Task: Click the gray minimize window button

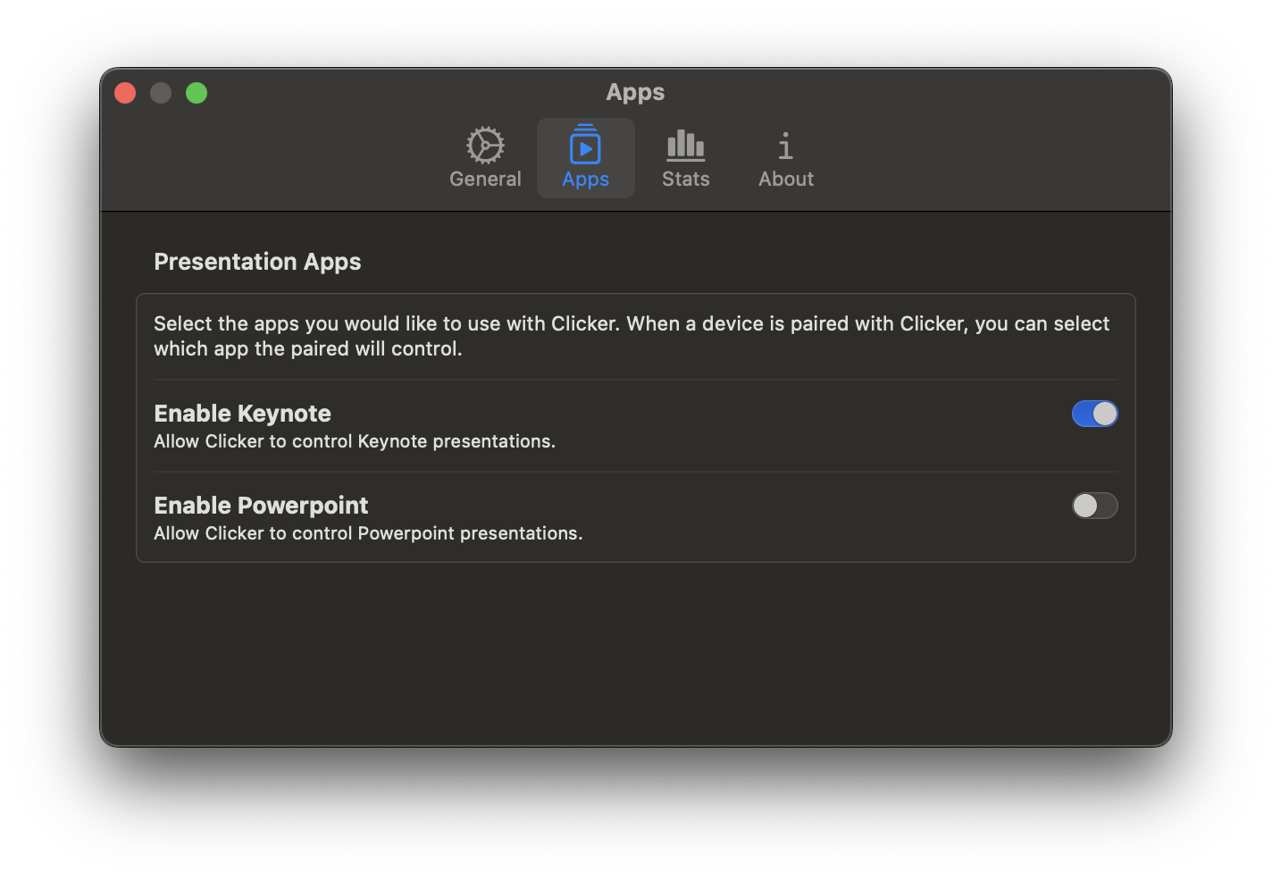Action: tap(161, 93)
